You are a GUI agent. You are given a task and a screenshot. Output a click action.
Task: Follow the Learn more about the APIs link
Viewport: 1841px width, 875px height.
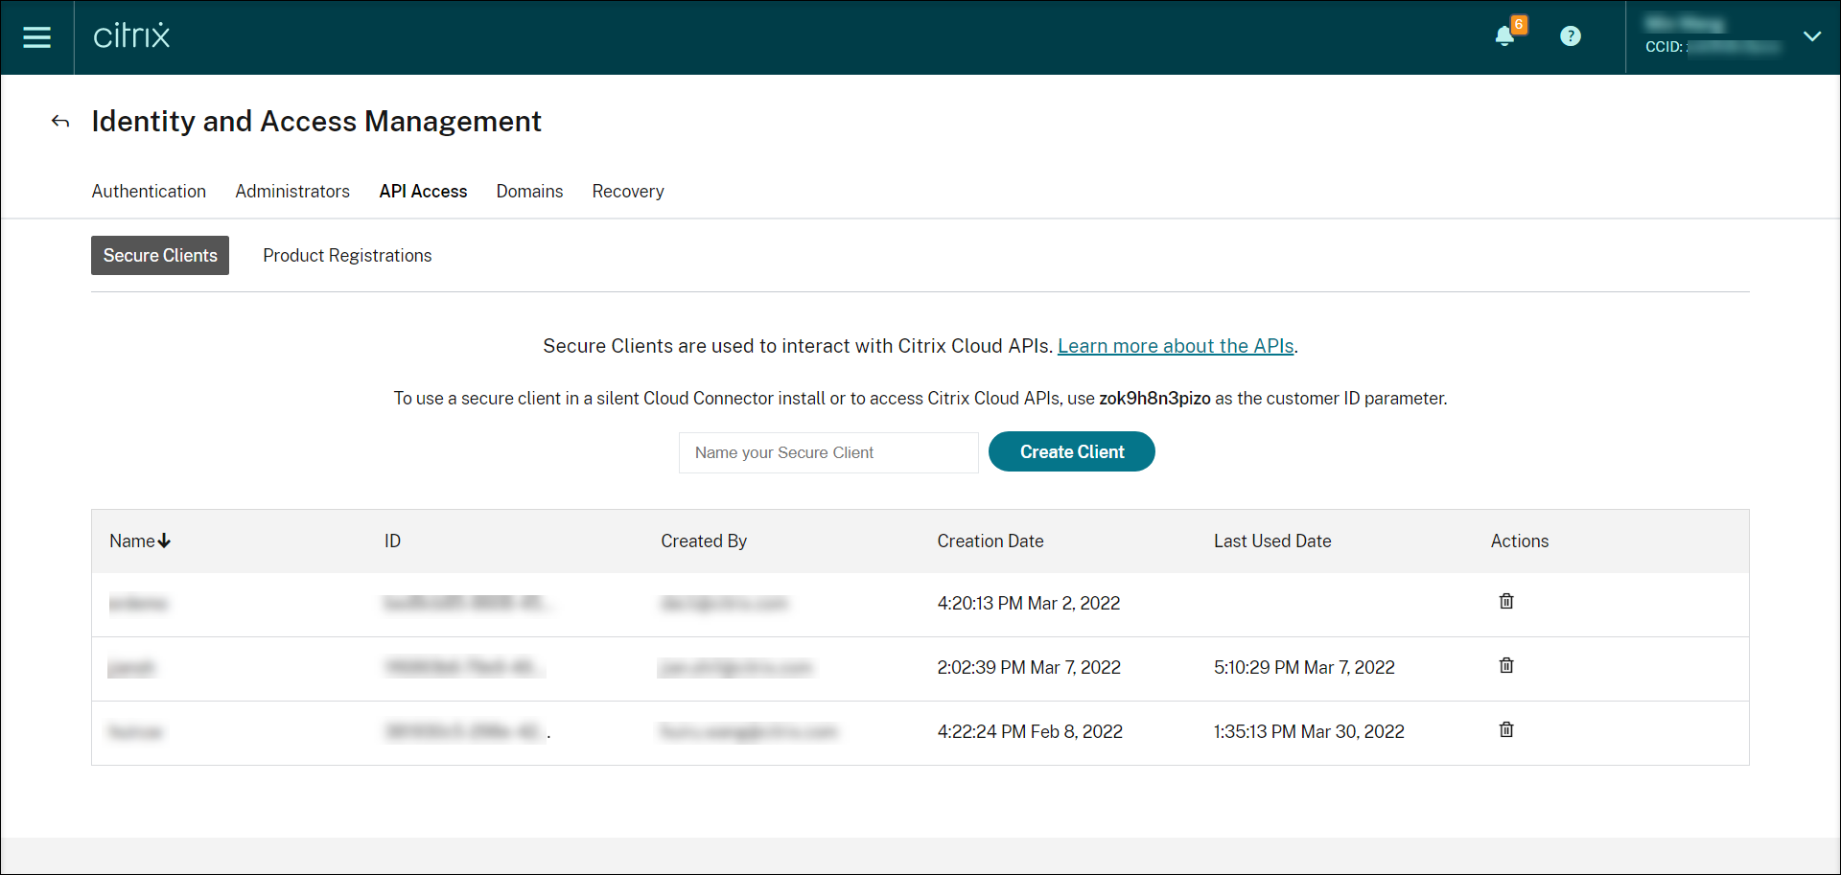pos(1176,346)
